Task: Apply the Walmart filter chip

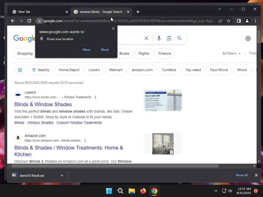Action: [x=116, y=70]
